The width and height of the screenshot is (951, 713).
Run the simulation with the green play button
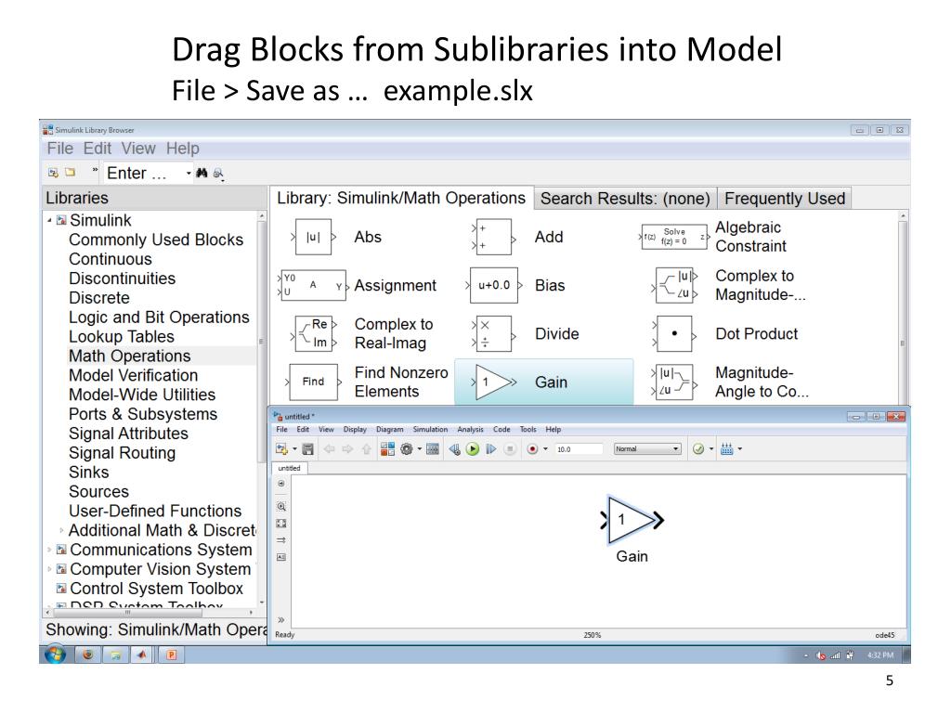click(x=473, y=449)
